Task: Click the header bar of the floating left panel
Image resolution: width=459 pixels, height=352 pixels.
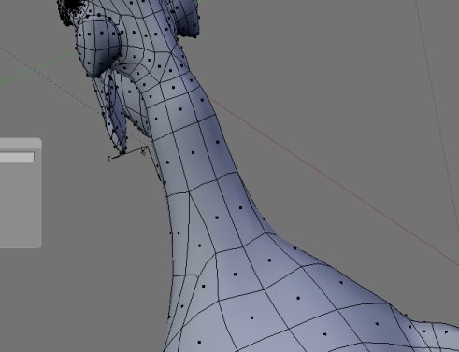Action: pyautogui.click(x=21, y=144)
